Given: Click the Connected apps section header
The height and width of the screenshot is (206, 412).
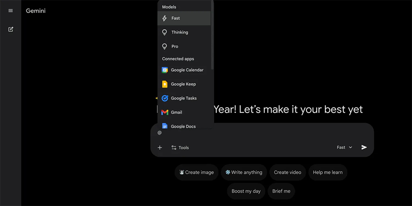Looking at the screenshot, I should point(178,59).
